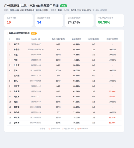Click the legend label 红字=IM<85%
This screenshot has width=134, height=148.
[x=83, y=129]
